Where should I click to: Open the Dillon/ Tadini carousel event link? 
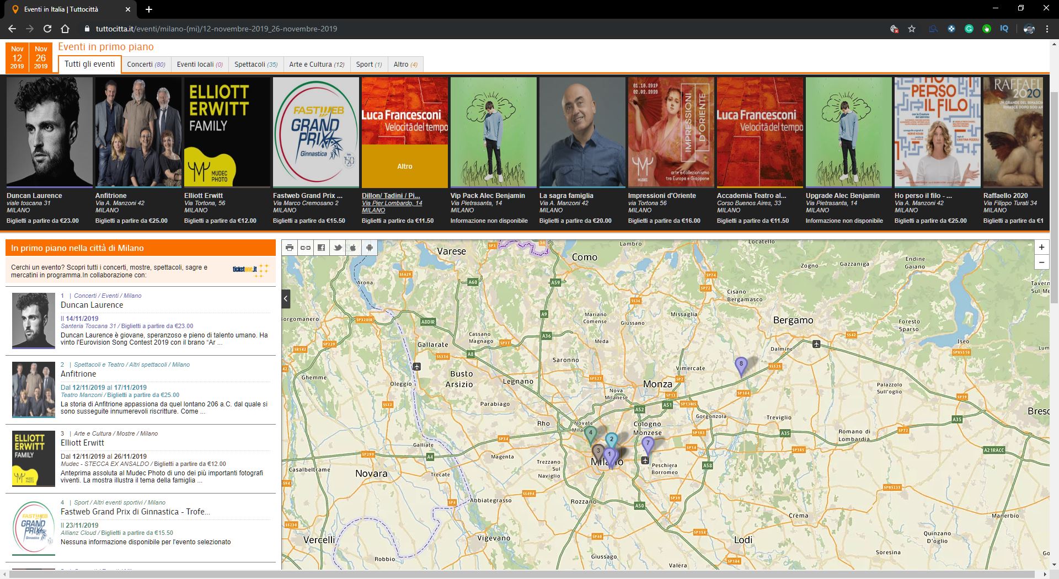pos(391,195)
